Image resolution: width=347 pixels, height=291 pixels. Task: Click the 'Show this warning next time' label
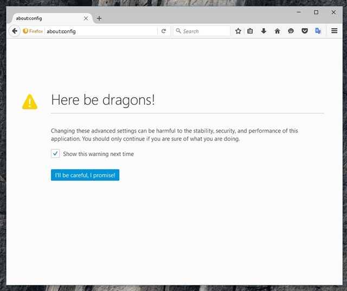point(98,154)
